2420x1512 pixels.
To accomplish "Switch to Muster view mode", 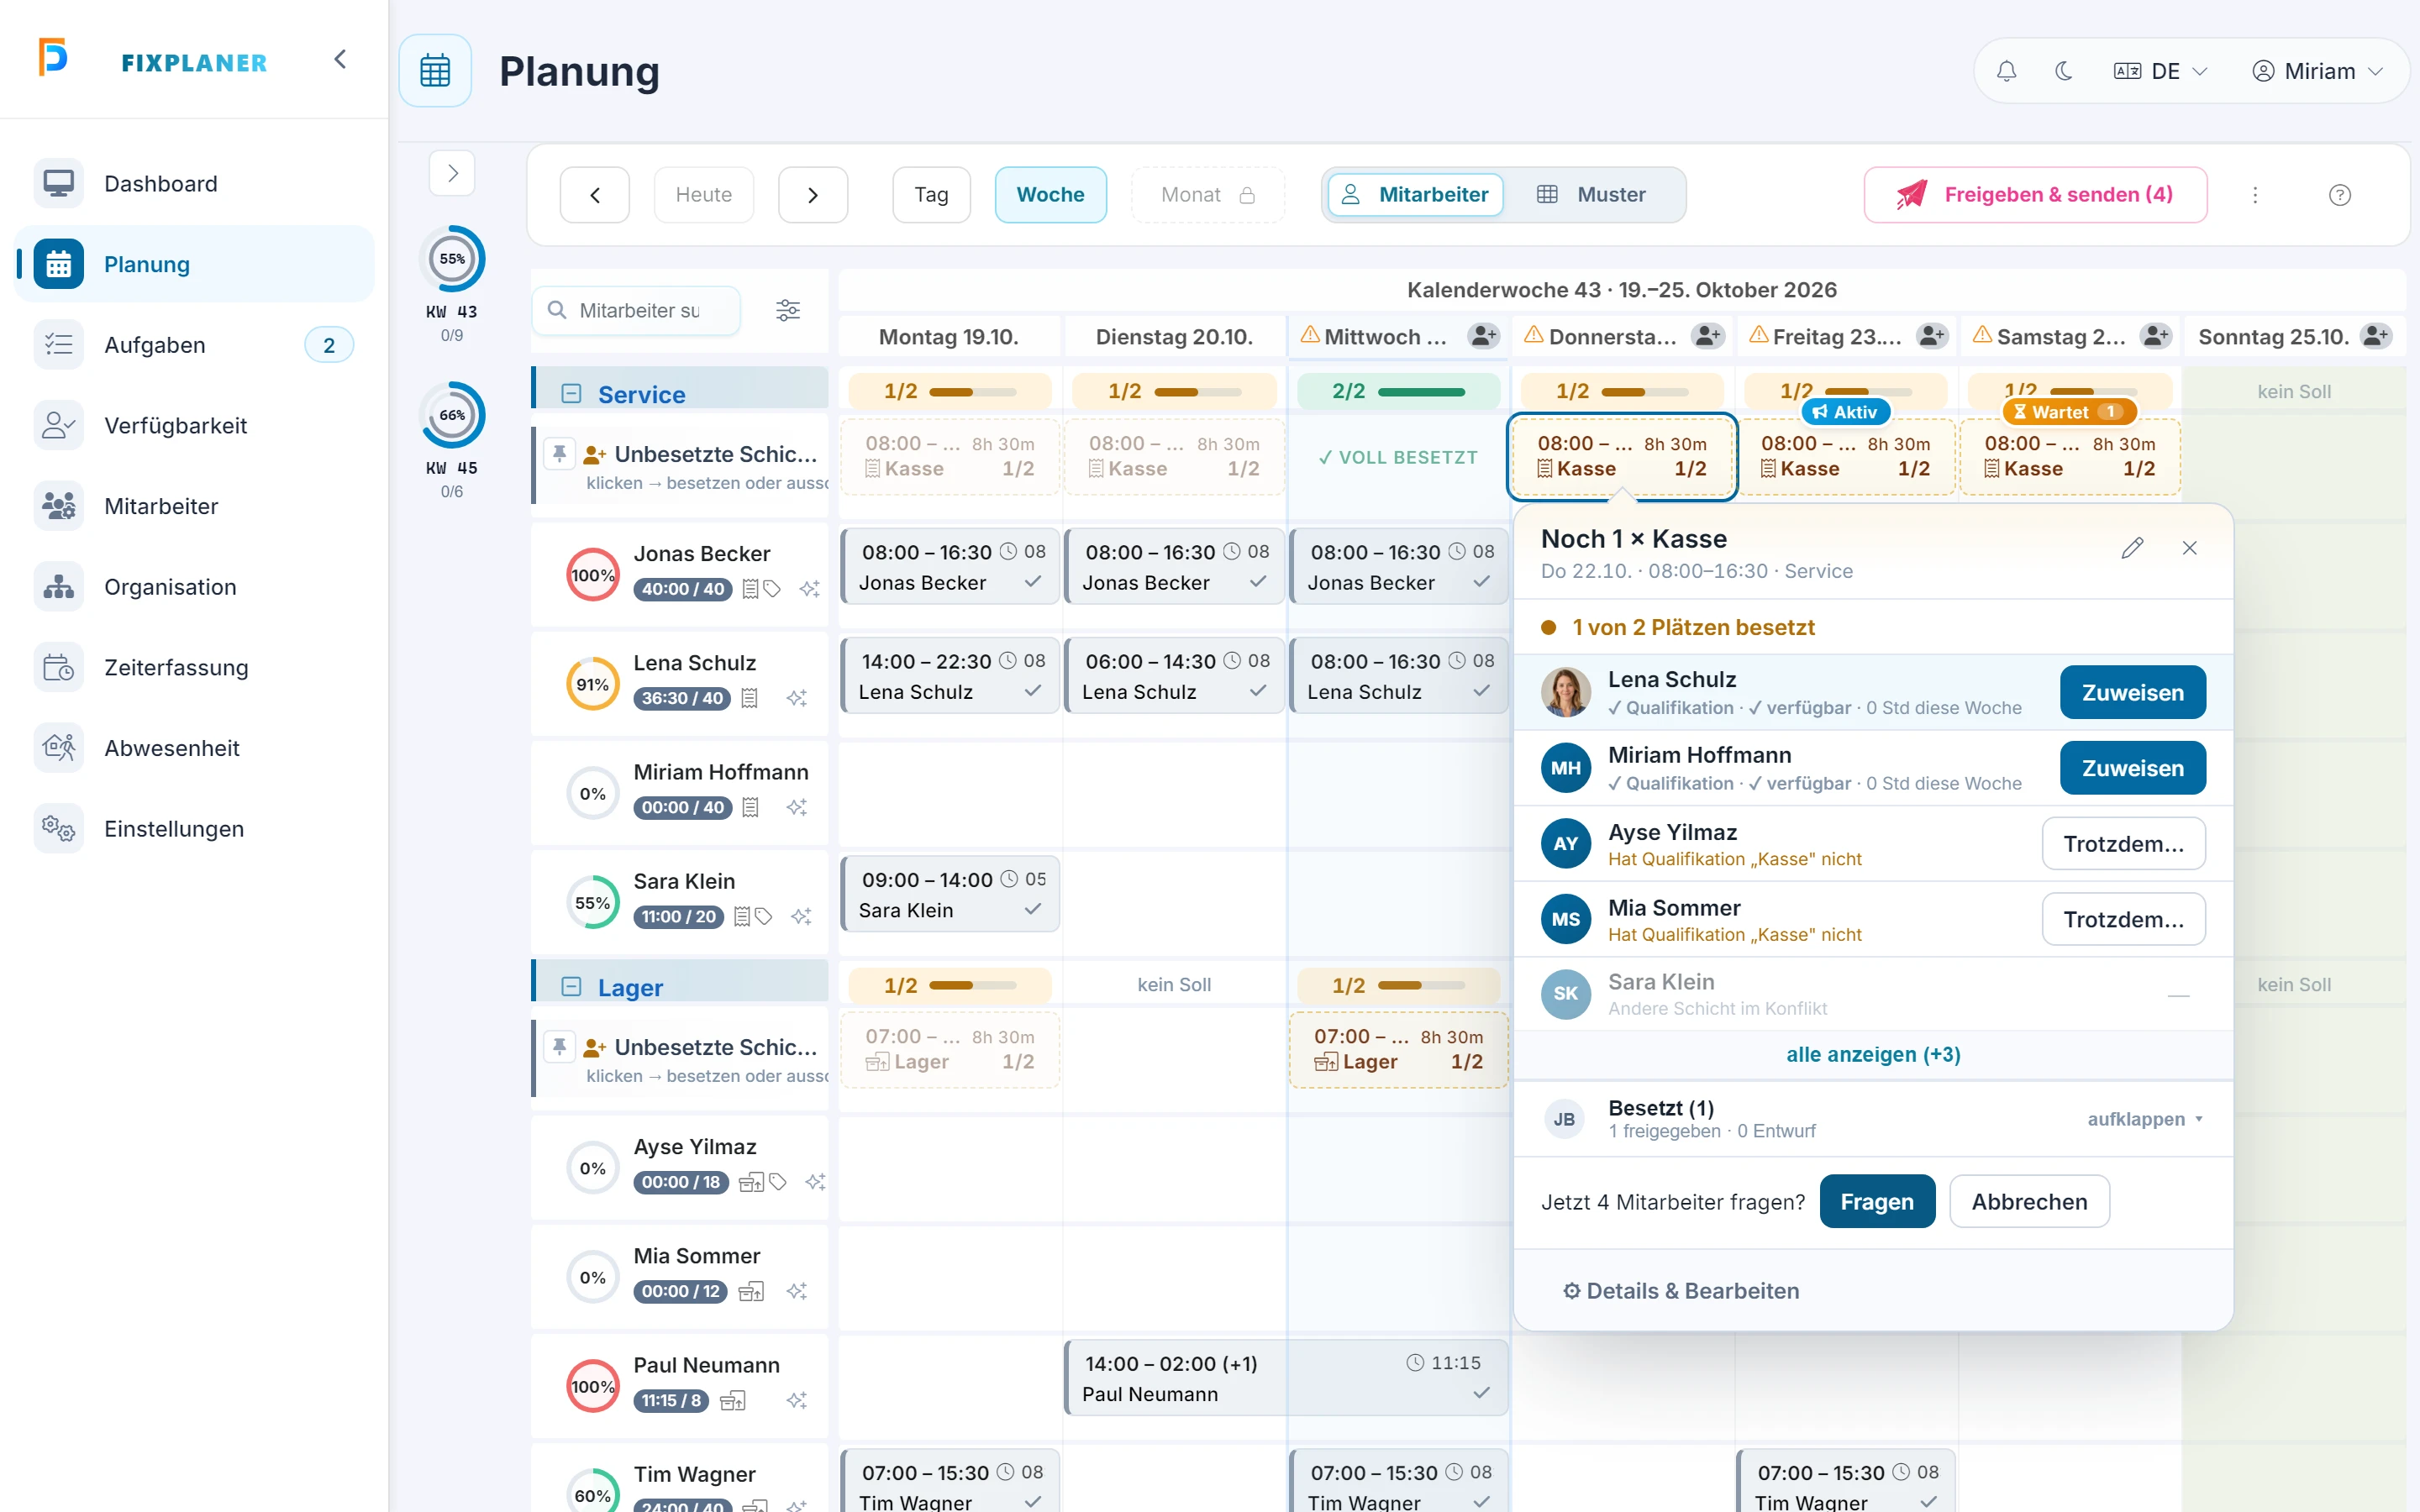I will [1592, 195].
